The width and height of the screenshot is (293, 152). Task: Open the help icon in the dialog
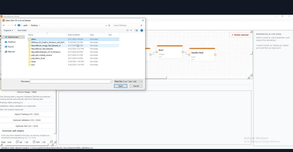[142, 30]
